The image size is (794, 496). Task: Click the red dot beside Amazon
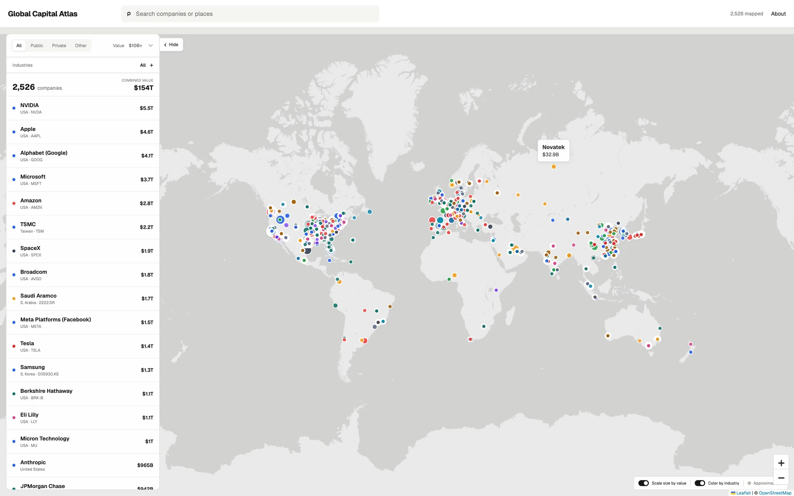pyautogui.click(x=14, y=203)
